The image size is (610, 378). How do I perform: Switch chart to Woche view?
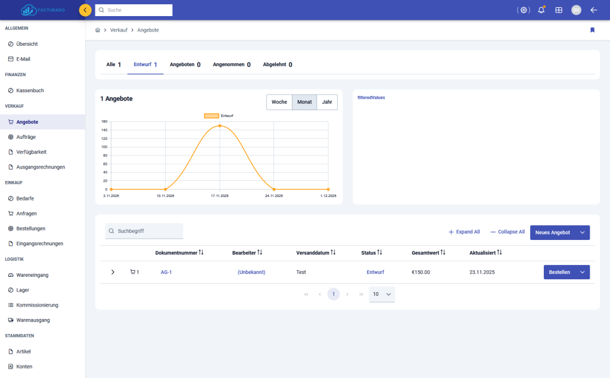(x=279, y=102)
